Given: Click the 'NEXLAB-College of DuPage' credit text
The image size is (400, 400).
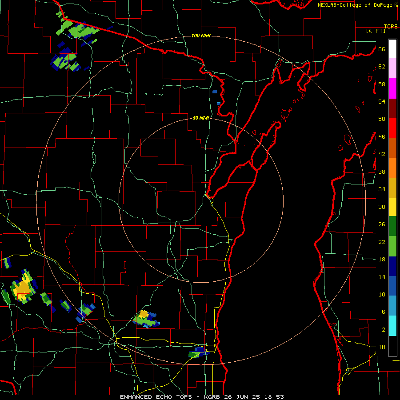Looking at the screenshot, I should point(355,5).
